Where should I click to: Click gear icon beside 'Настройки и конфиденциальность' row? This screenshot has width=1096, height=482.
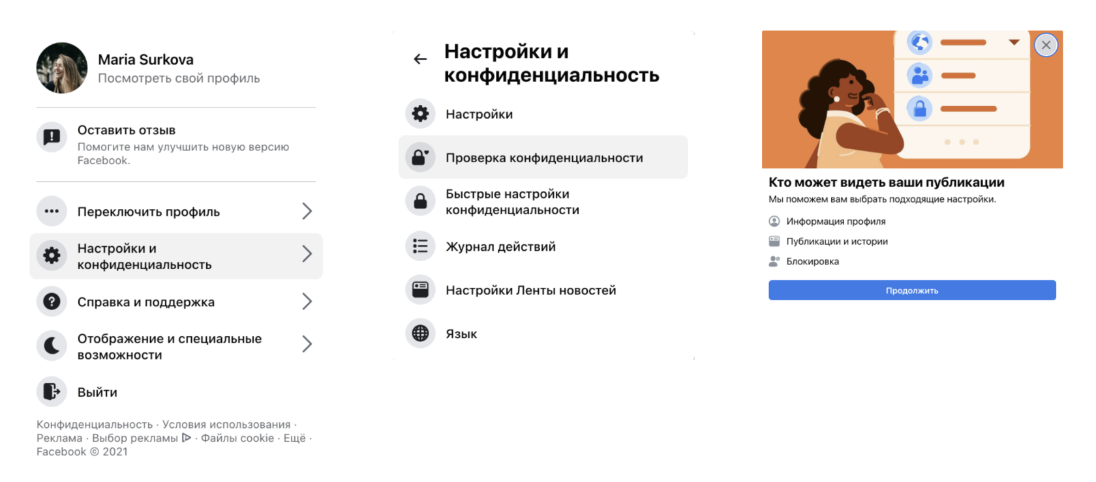coord(52,255)
